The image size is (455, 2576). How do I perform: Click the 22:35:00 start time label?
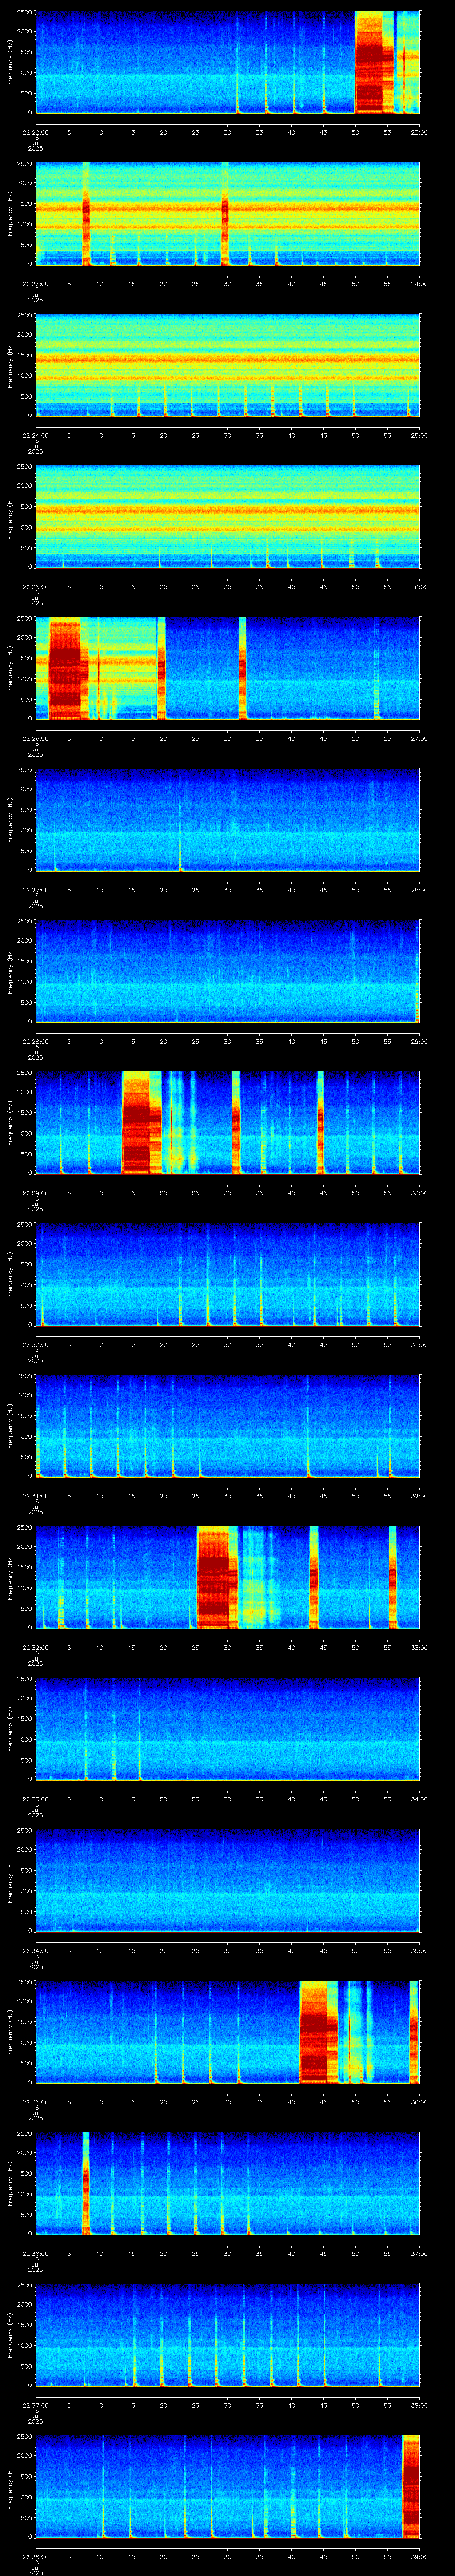(x=36, y=2102)
